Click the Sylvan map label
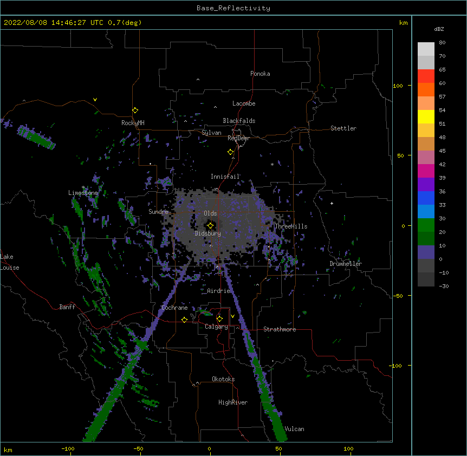The width and height of the screenshot is (467, 456). [x=211, y=133]
